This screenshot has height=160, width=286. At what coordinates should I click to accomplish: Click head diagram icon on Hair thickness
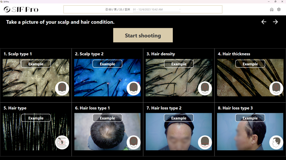(276, 88)
